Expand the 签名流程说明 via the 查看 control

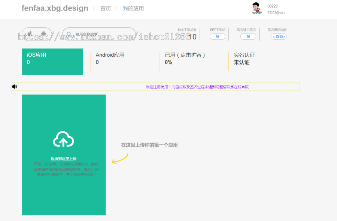279,36
